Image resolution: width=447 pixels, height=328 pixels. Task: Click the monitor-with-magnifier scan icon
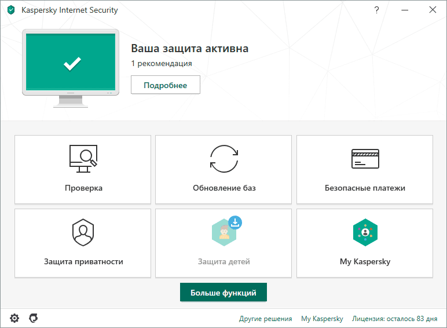pyautogui.click(x=83, y=159)
